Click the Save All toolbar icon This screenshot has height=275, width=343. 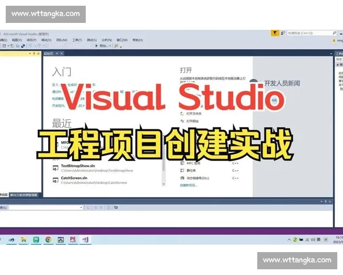coord(23,46)
